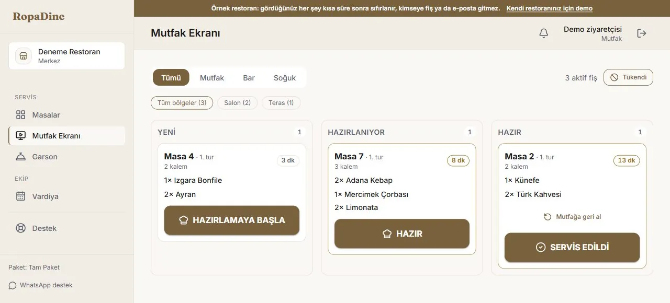Click the Mutfak Ekranı monitor icon
The height and width of the screenshot is (303, 670).
(x=20, y=136)
